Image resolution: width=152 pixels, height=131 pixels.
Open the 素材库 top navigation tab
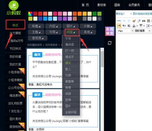pos(102,5)
